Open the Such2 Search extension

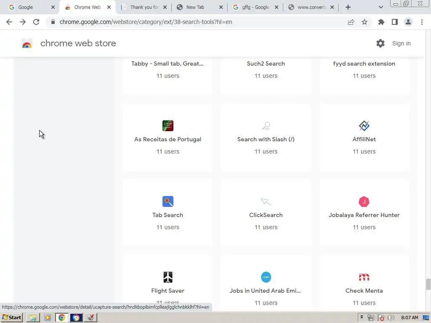(x=266, y=64)
